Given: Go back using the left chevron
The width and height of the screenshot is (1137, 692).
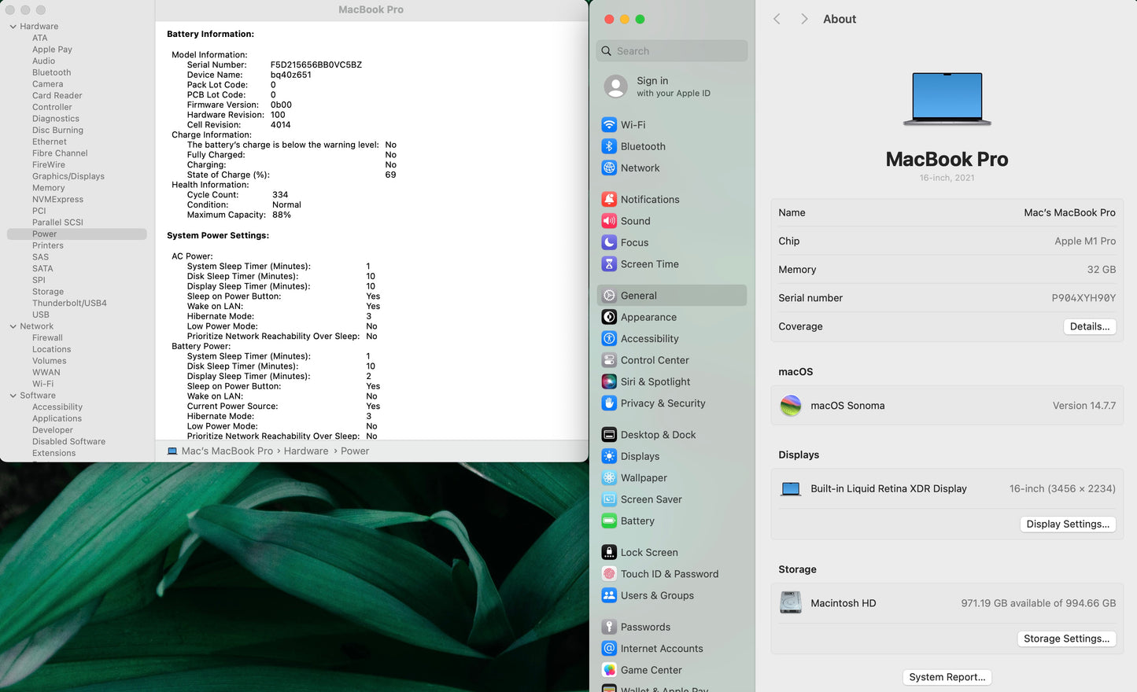Looking at the screenshot, I should pyautogui.click(x=777, y=19).
